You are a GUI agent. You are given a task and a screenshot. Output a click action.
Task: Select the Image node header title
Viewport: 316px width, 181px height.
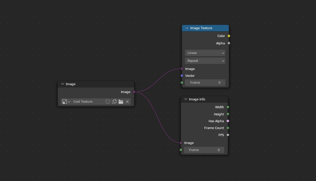point(71,84)
